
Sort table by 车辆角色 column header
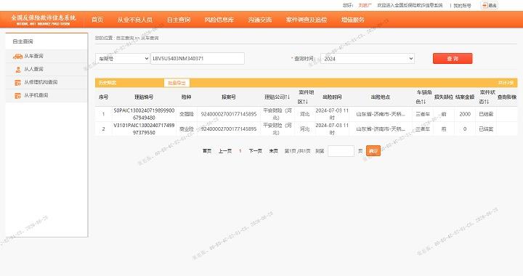point(423,97)
